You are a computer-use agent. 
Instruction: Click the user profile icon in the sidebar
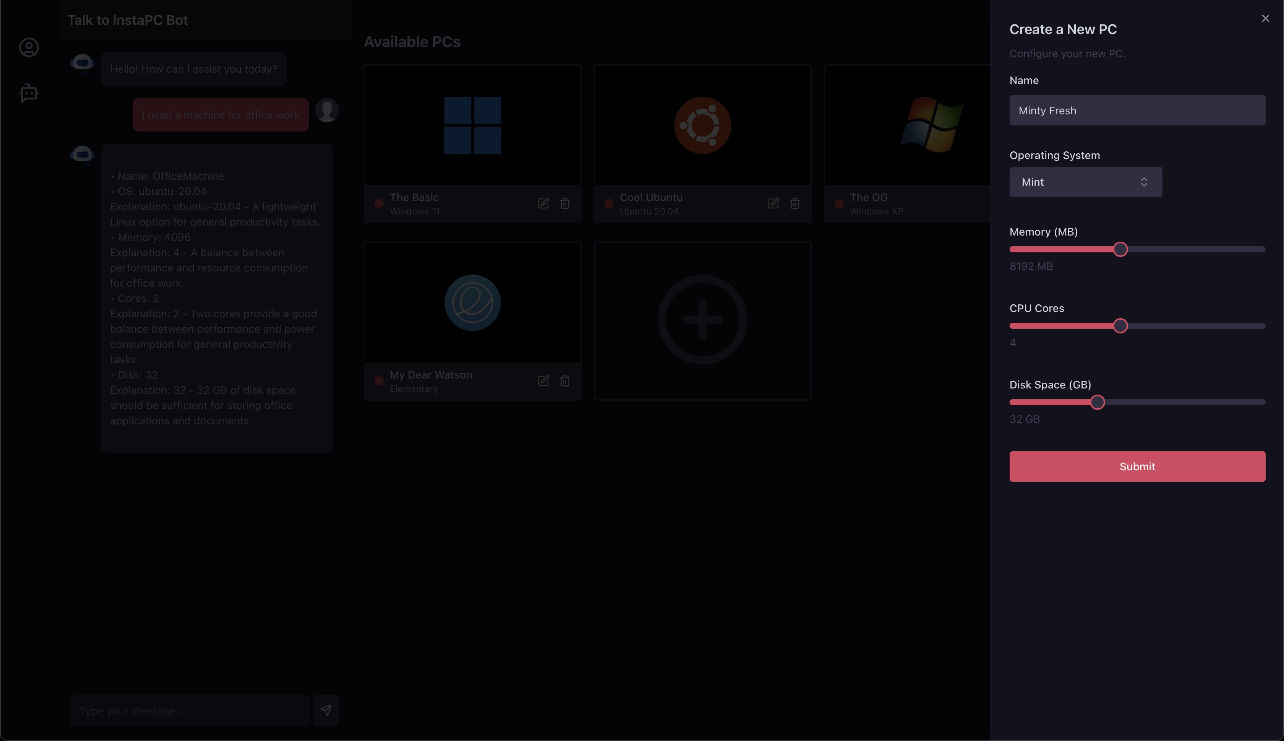coord(29,48)
